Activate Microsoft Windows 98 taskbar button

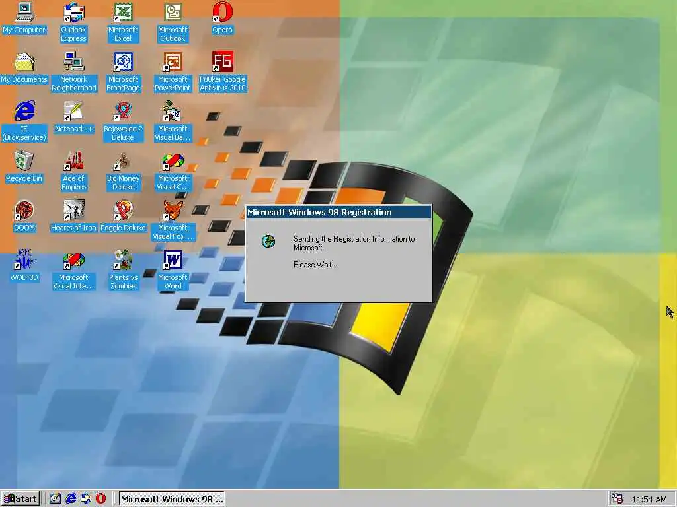coord(171,499)
